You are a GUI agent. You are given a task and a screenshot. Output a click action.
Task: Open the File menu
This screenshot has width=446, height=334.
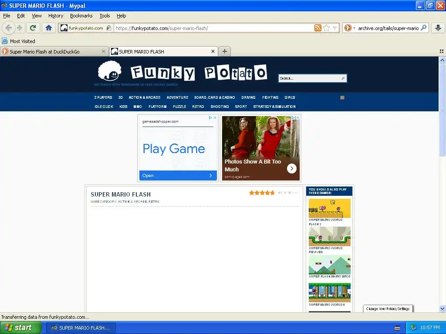pyautogui.click(x=7, y=16)
